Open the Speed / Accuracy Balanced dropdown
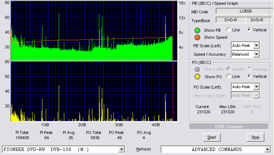The width and height of the screenshot is (274, 155). pos(256,54)
